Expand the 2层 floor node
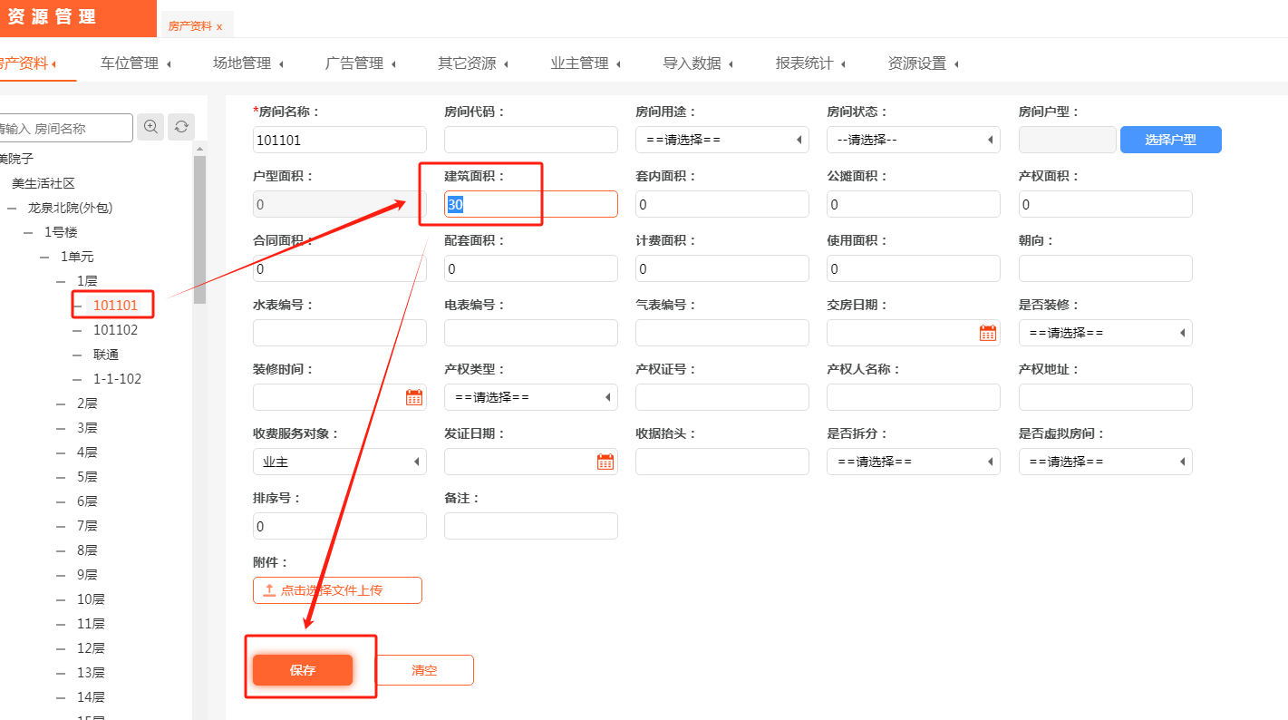Image resolution: width=1288 pixels, height=720 pixels. (61, 404)
